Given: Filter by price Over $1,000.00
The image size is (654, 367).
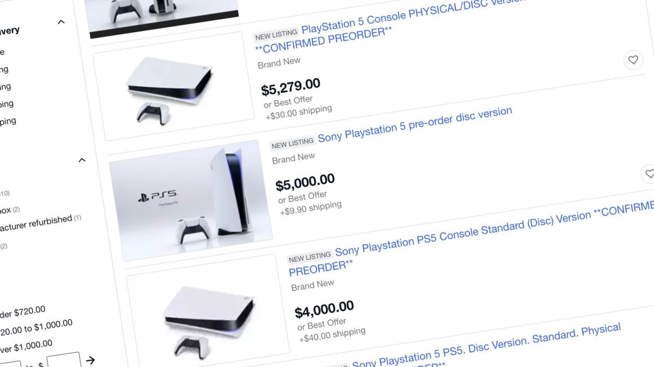Looking at the screenshot, I should click(25, 346).
